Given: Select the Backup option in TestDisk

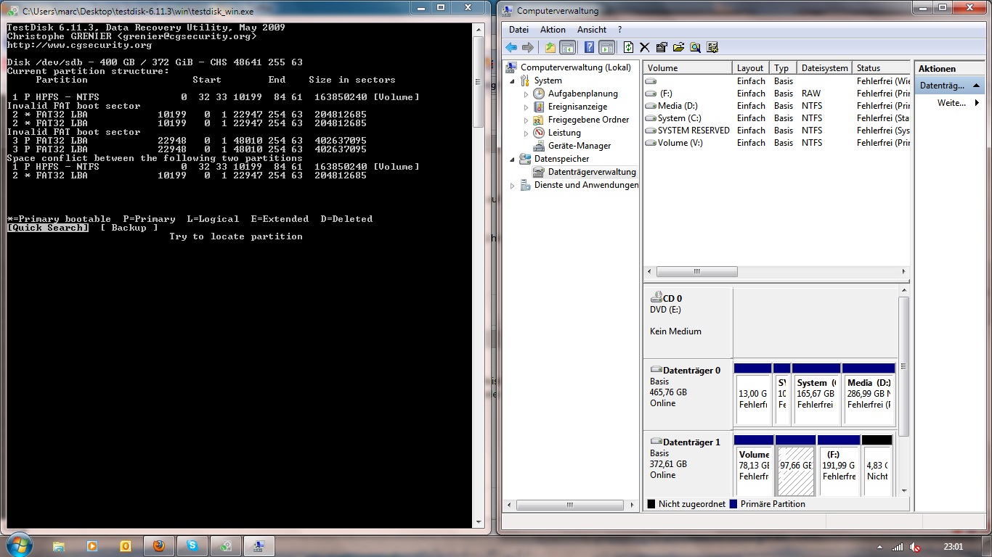Looking at the screenshot, I should pos(129,228).
